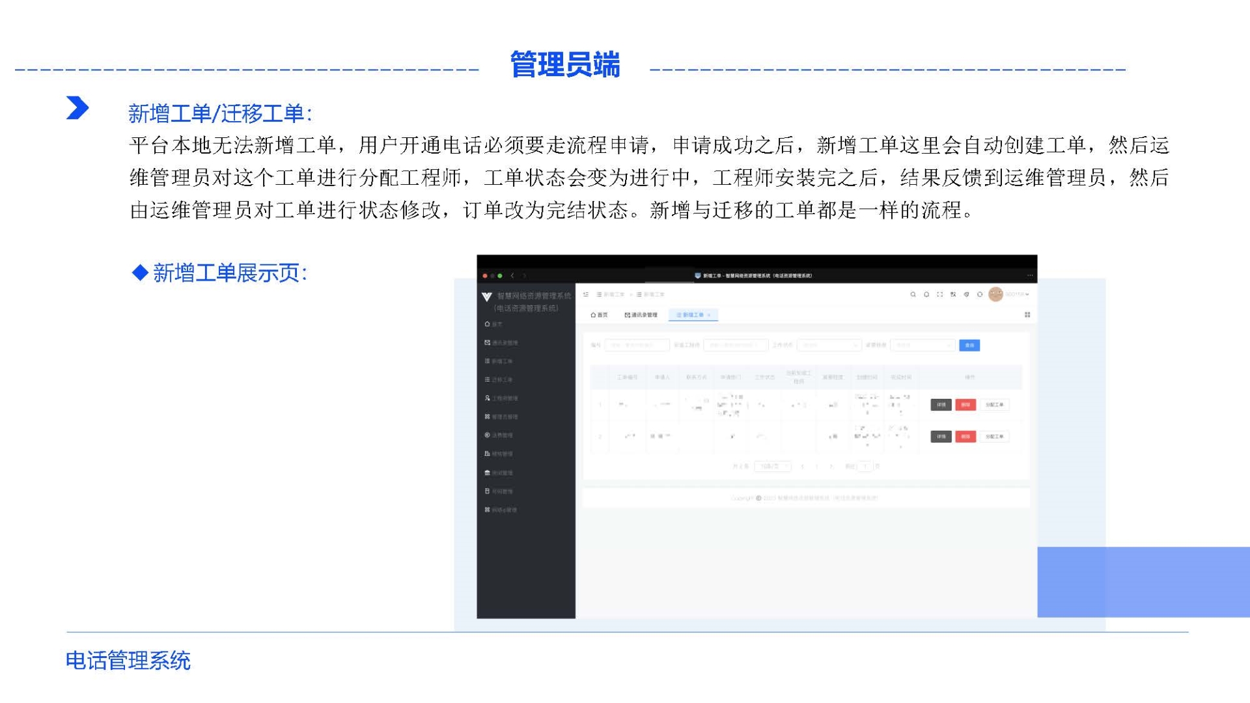Toggle fullscreen using the header icon

[939, 295]
